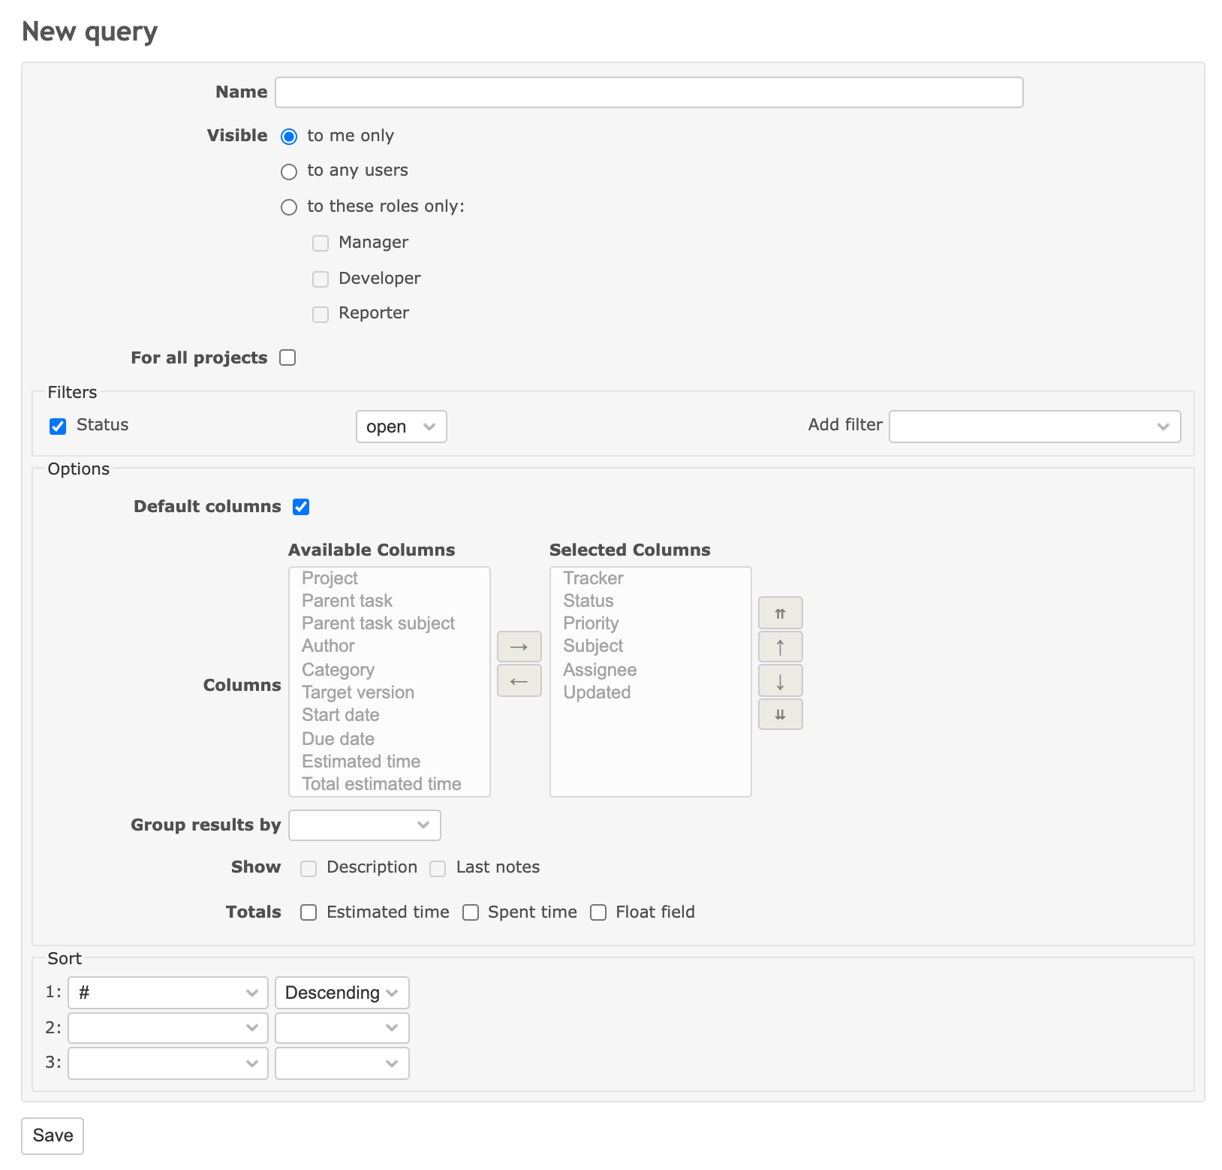
Task: Click the remove column left arrow button
Action: point(519,681)
